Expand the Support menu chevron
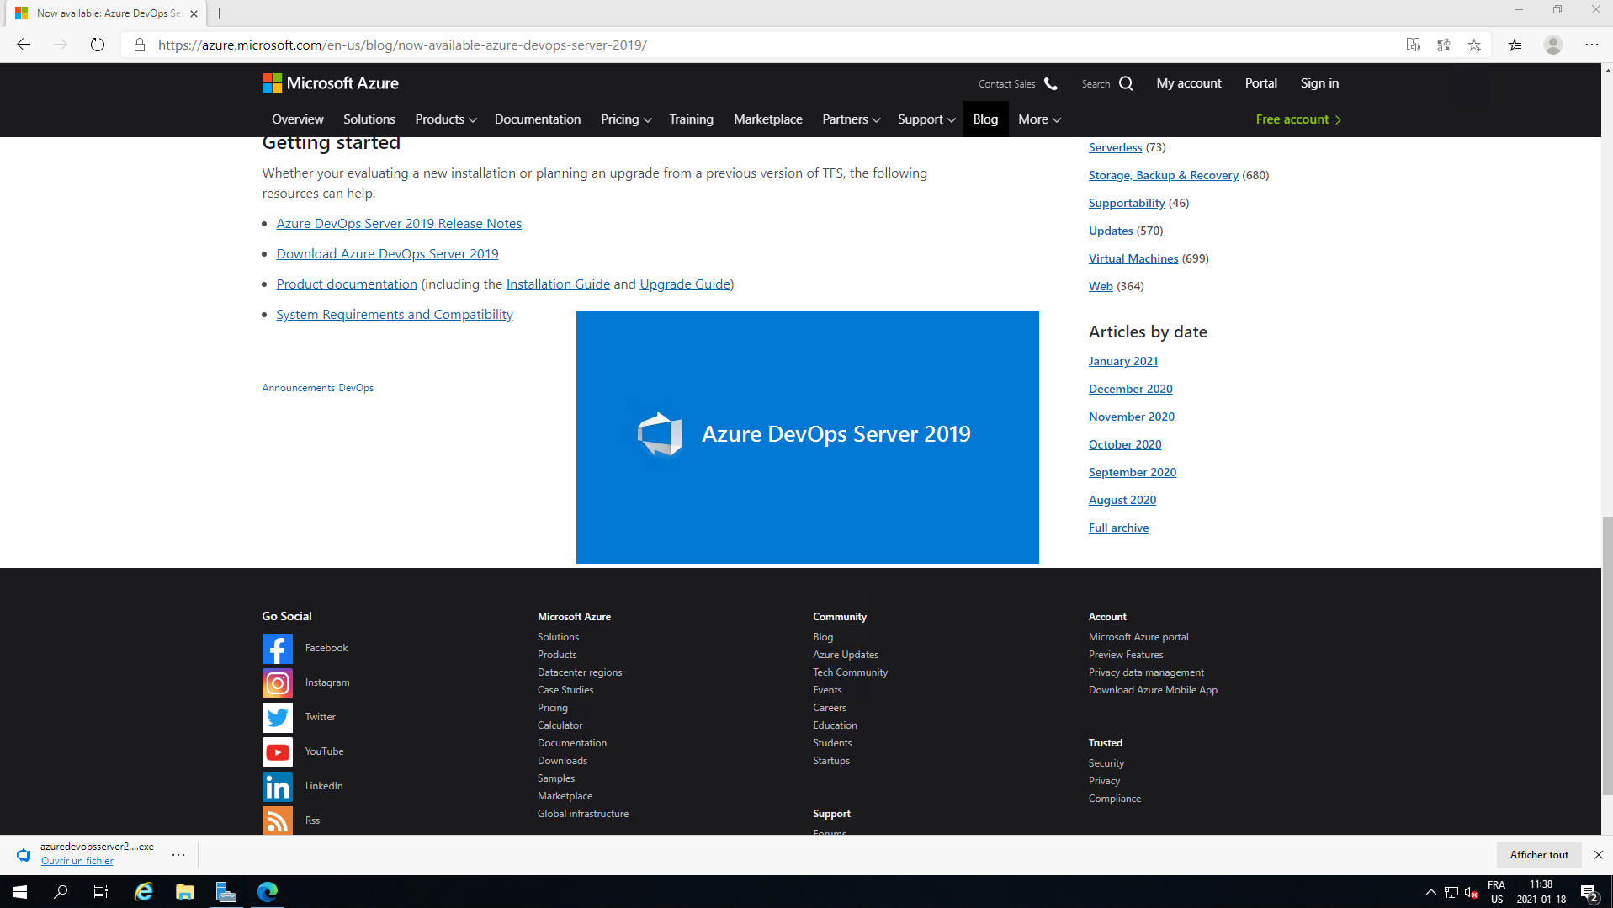Viewport: 1613px width, 908px height. 951,119
